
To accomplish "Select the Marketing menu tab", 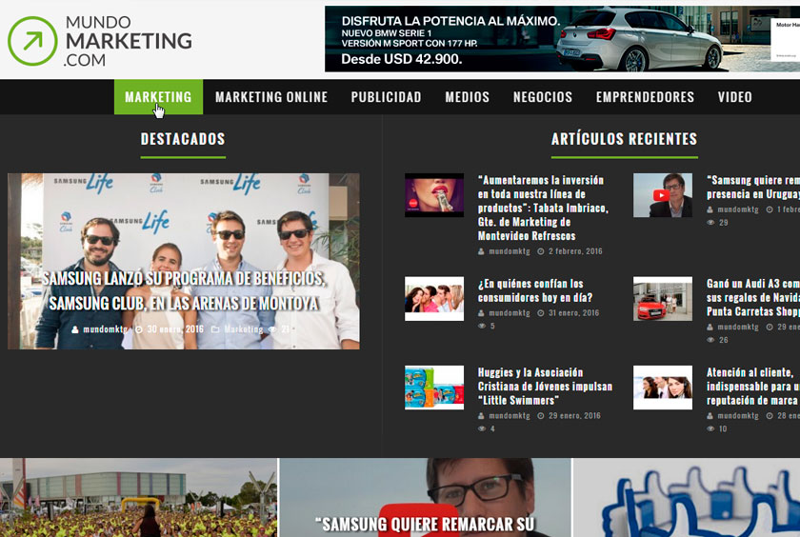I will point(158,97).
